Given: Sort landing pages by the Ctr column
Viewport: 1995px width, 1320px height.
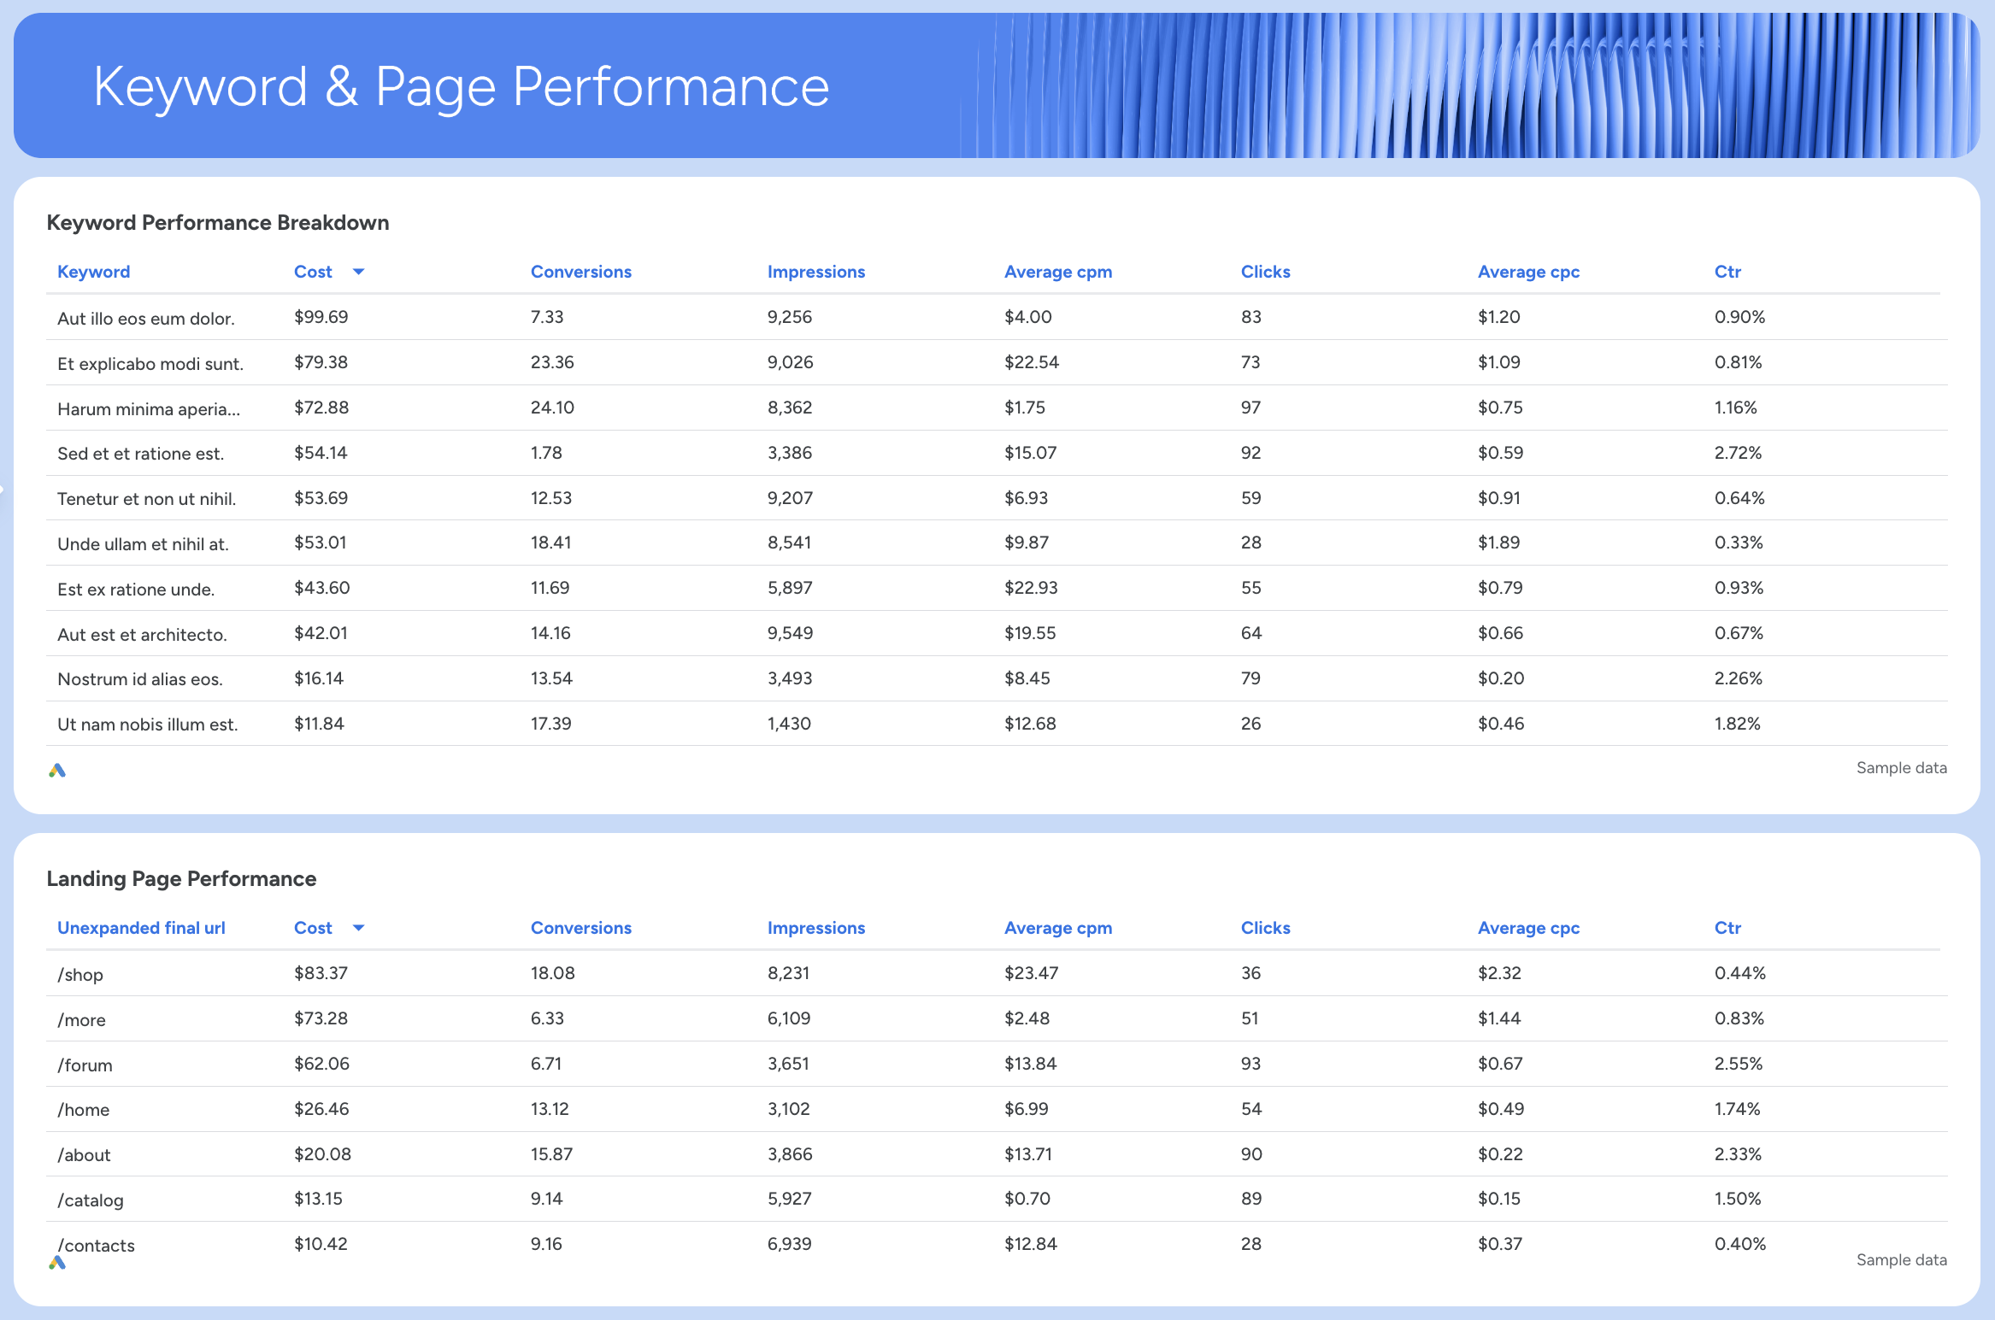Looking at the screenshot, I should point(1727,928).
